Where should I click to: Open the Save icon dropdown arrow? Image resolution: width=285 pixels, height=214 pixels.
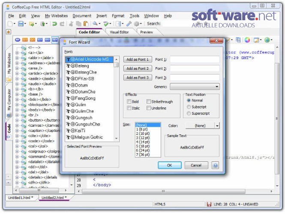(25, 24)
